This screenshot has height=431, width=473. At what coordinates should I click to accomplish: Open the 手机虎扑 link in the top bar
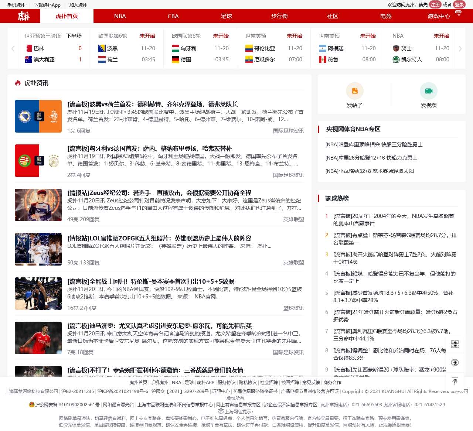[16, 5]
